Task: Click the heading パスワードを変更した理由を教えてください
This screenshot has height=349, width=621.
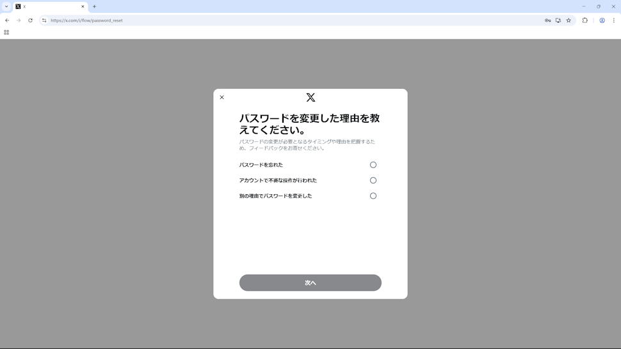Action: click(309, 124)
